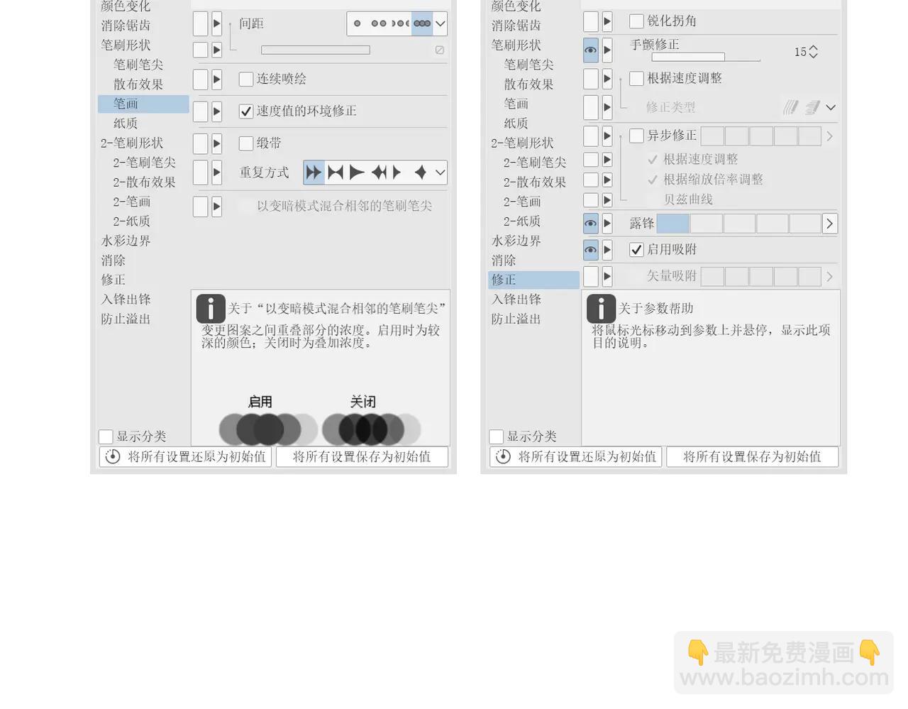Enable the 连续喷绘 checkbox
The height and width of the screenshot is (709, 908).
pos(246,79)
